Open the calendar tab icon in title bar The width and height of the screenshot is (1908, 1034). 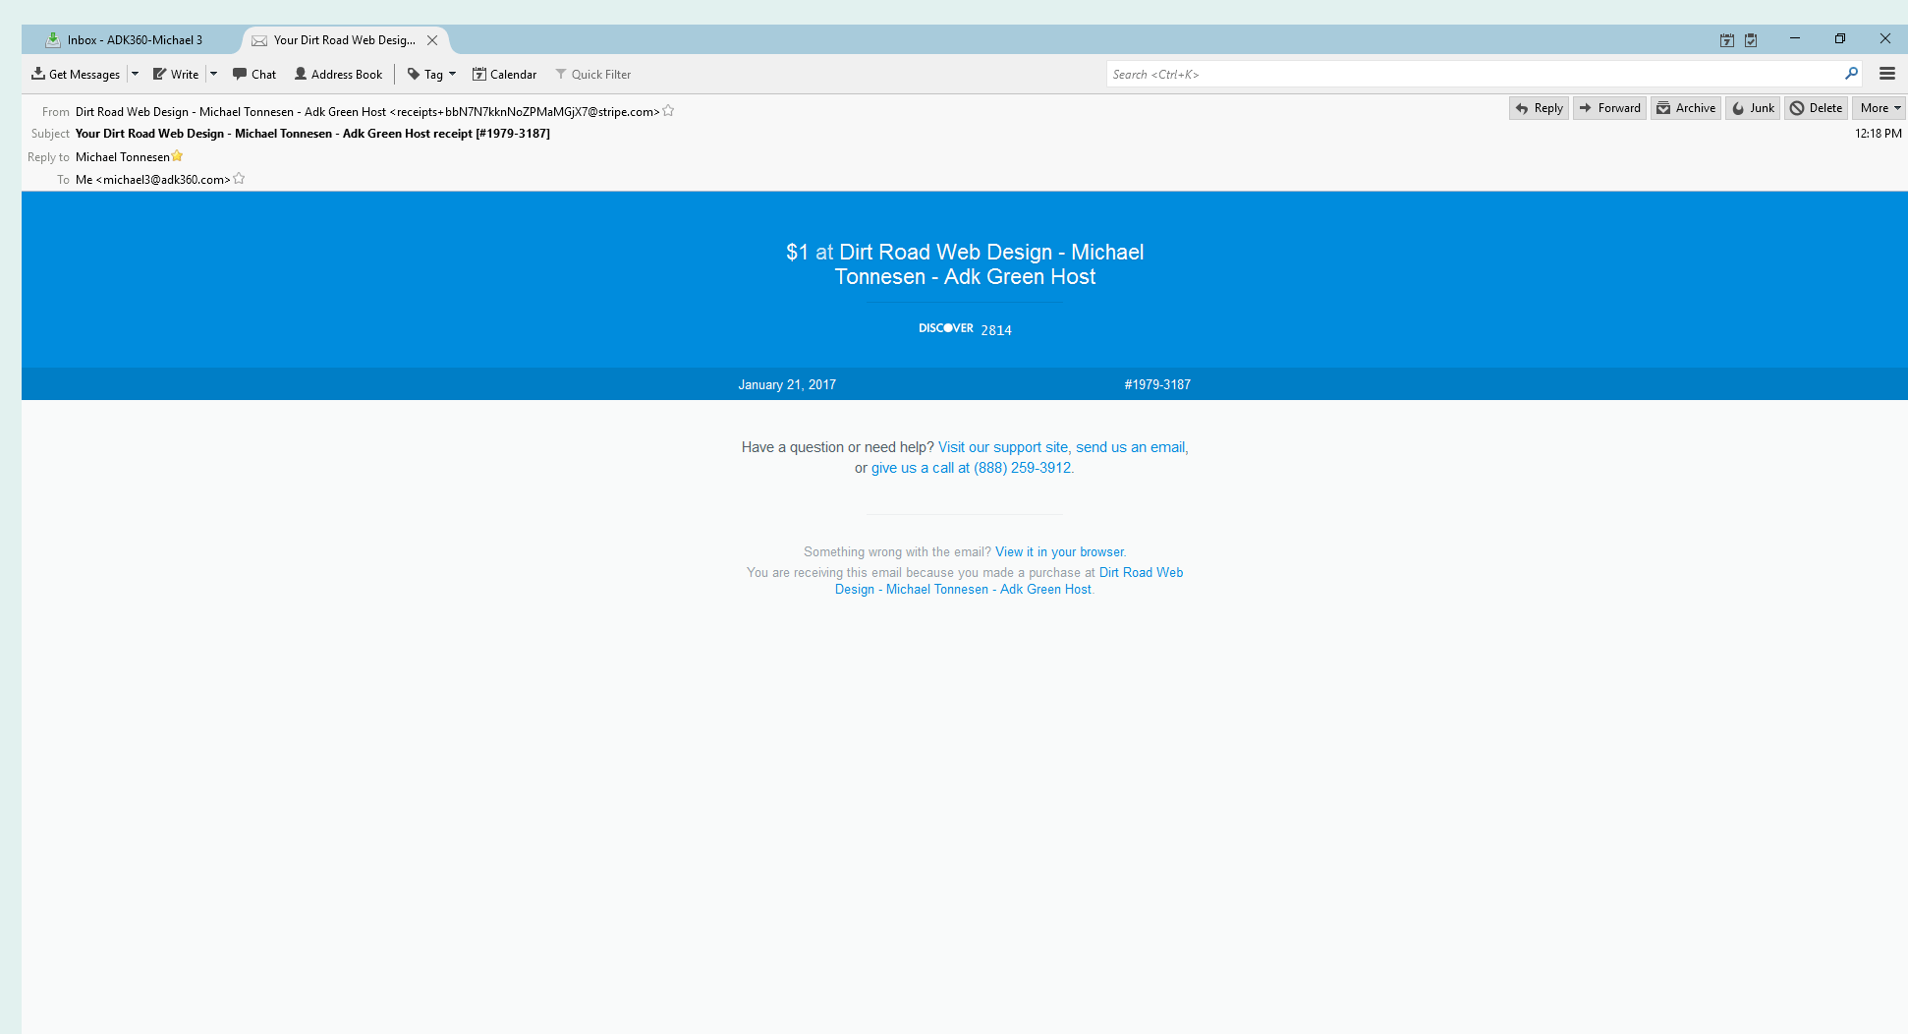[1727, 40]
